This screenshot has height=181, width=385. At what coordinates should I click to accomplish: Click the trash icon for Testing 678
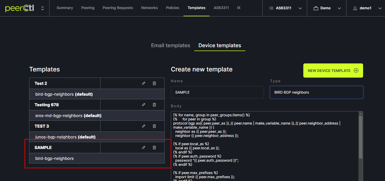click(x=154, y=105)
